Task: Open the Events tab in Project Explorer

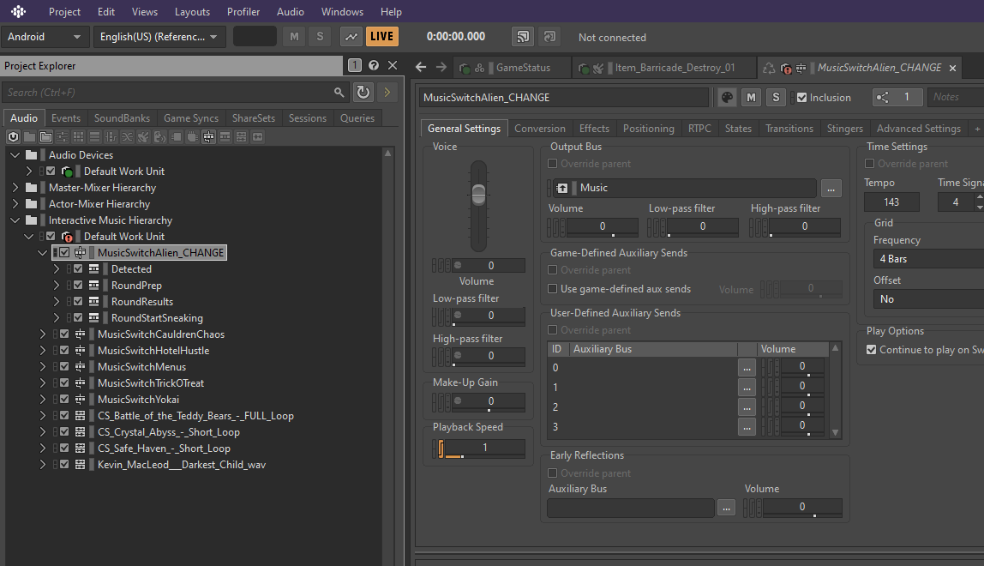Action: 66,117
